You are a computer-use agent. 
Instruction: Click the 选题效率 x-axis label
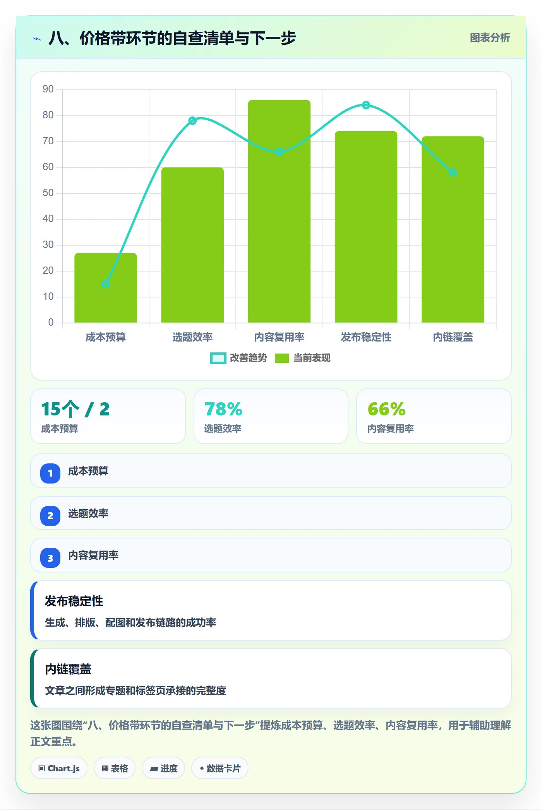coord(192,337)
